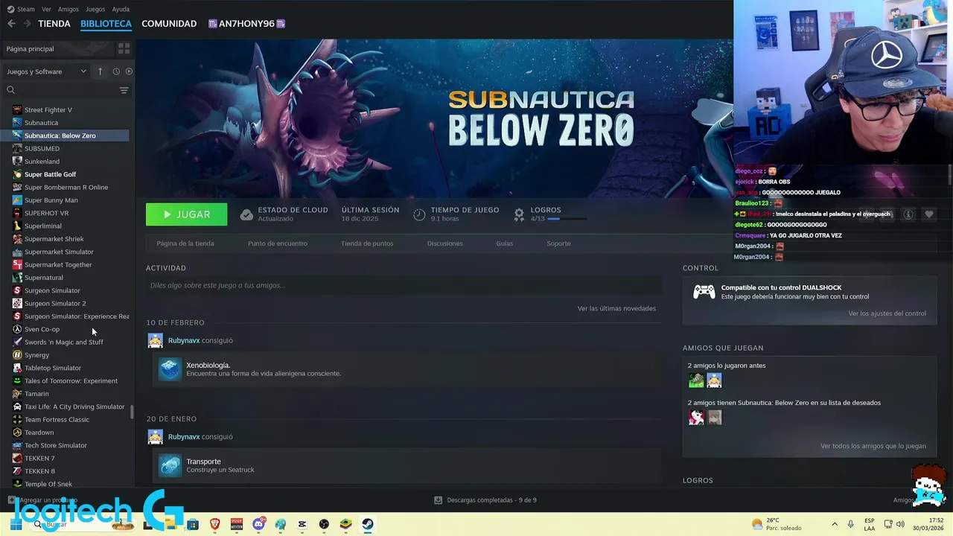Open the Tienda de puntos tab
The image size is (953, 536).
[367, 243]
